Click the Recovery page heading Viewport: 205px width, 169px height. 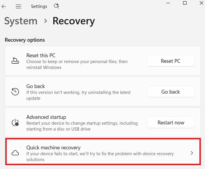click(x=74, y=21)
